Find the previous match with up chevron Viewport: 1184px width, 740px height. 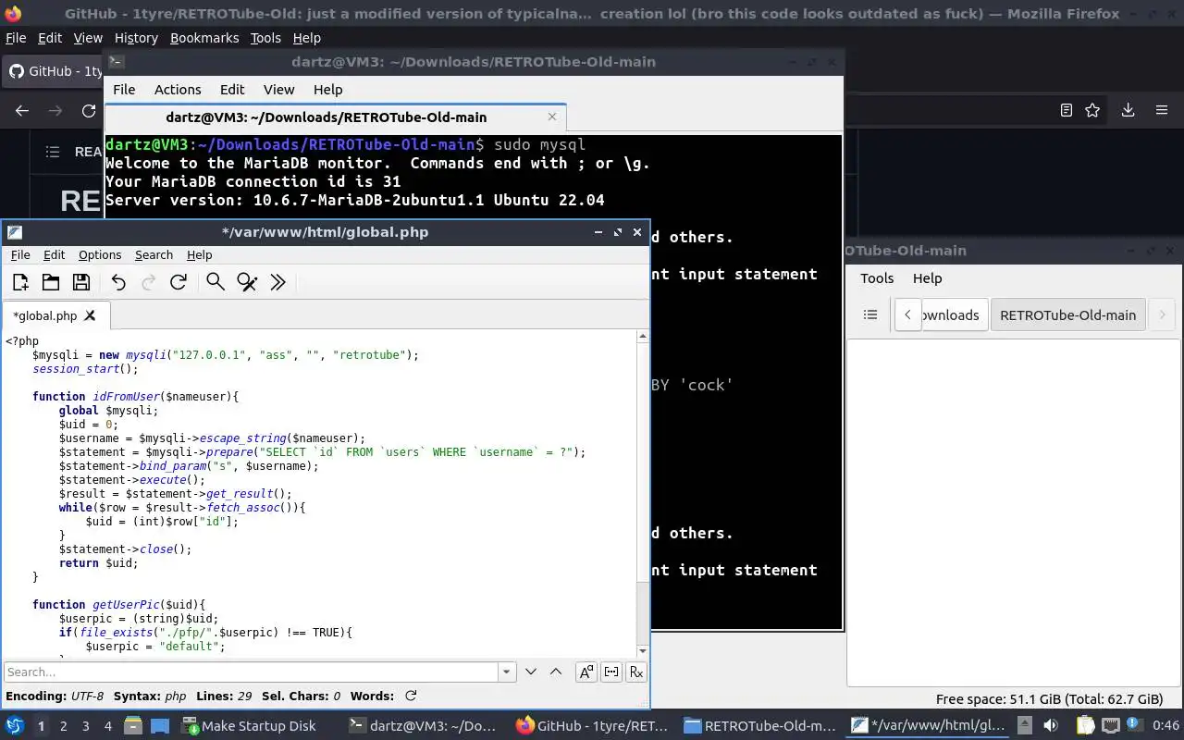(x=556, y=672)
